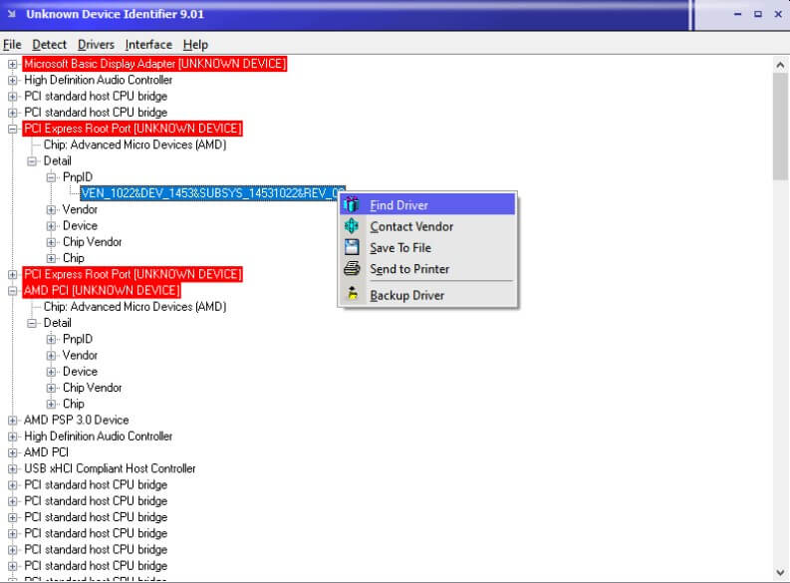The image size is (790, 583).
Task: Close the Unknown Device Identifier window
Action: [x=778, y=14]
